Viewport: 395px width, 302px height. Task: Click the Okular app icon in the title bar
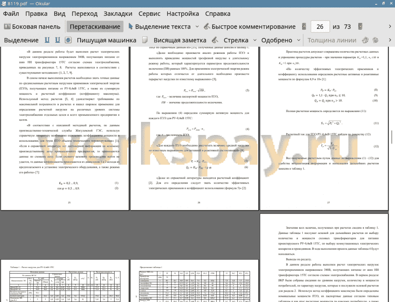pos(4,4)
